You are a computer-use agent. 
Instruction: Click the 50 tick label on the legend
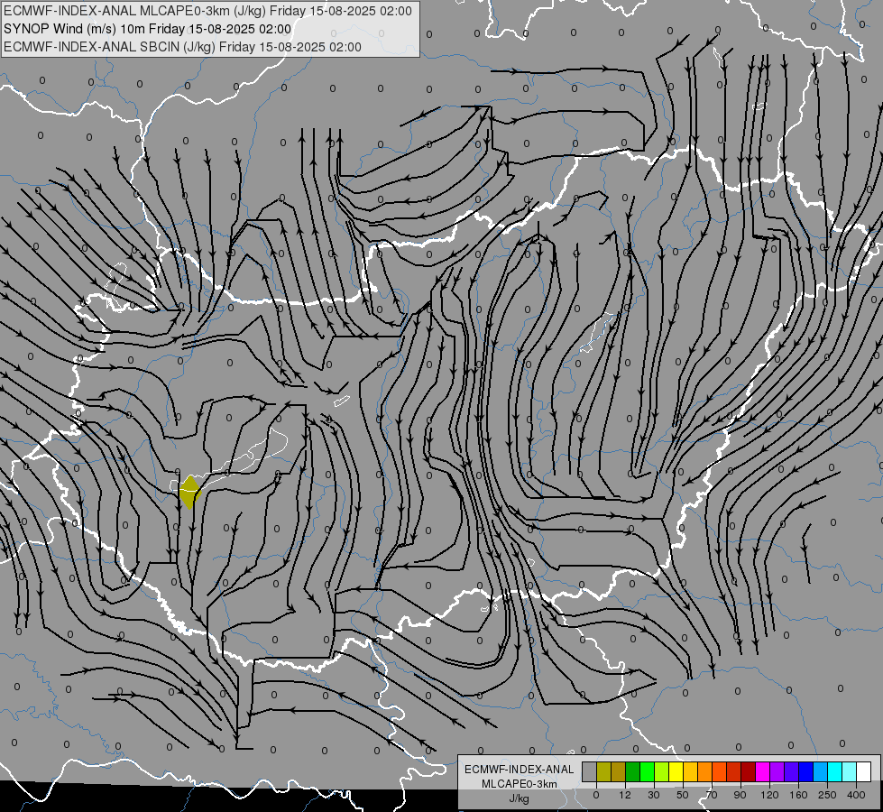pos(683,795)
